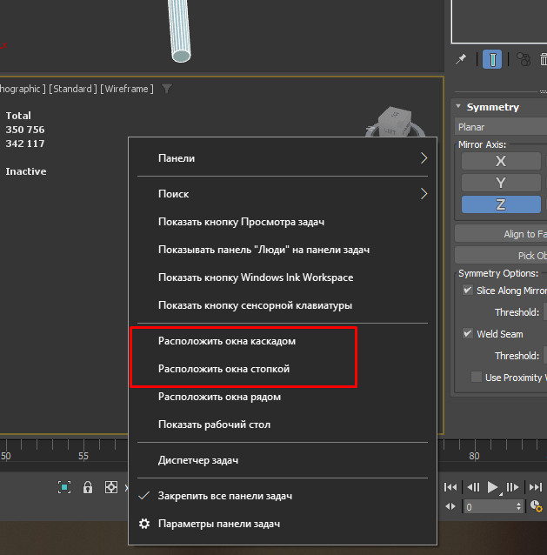Step to next frame

[512, 487]
